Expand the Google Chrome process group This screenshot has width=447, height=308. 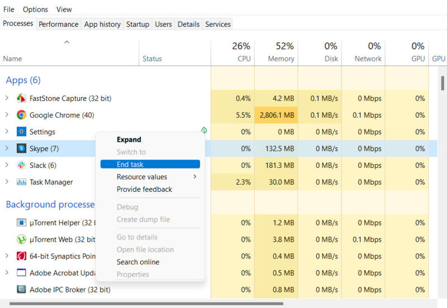tap(7, 115)
